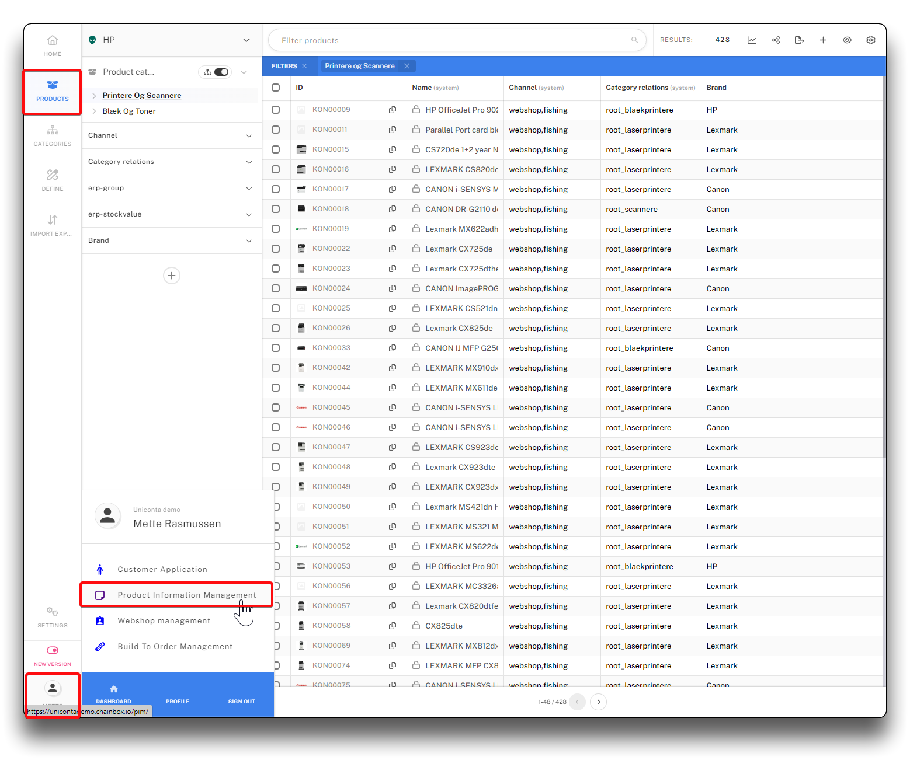The image size is (910, 760).
Task: Tick the select-all checkbox in table header
Action: (x=276, y=88)
